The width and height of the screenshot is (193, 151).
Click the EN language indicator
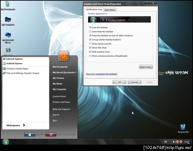coord(166,142)
